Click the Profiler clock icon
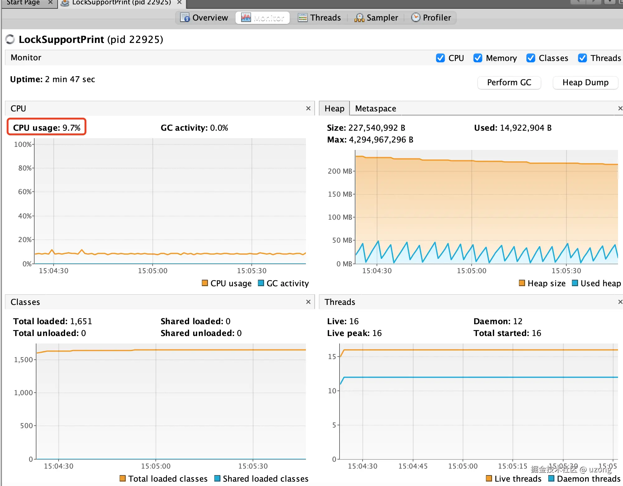Image resolution: width=623 pixels, height=486 pixels. point(416,17)
